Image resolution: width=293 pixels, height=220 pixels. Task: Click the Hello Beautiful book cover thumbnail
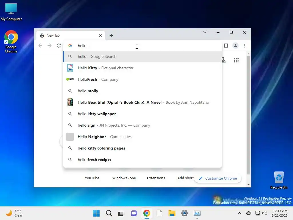pos(70,102)
